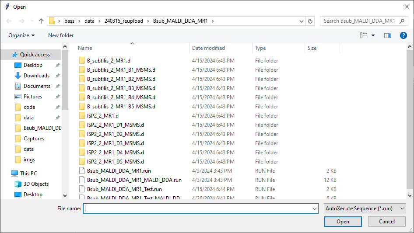
Task: Open Documents in sidebar
Action: [37, 86]
